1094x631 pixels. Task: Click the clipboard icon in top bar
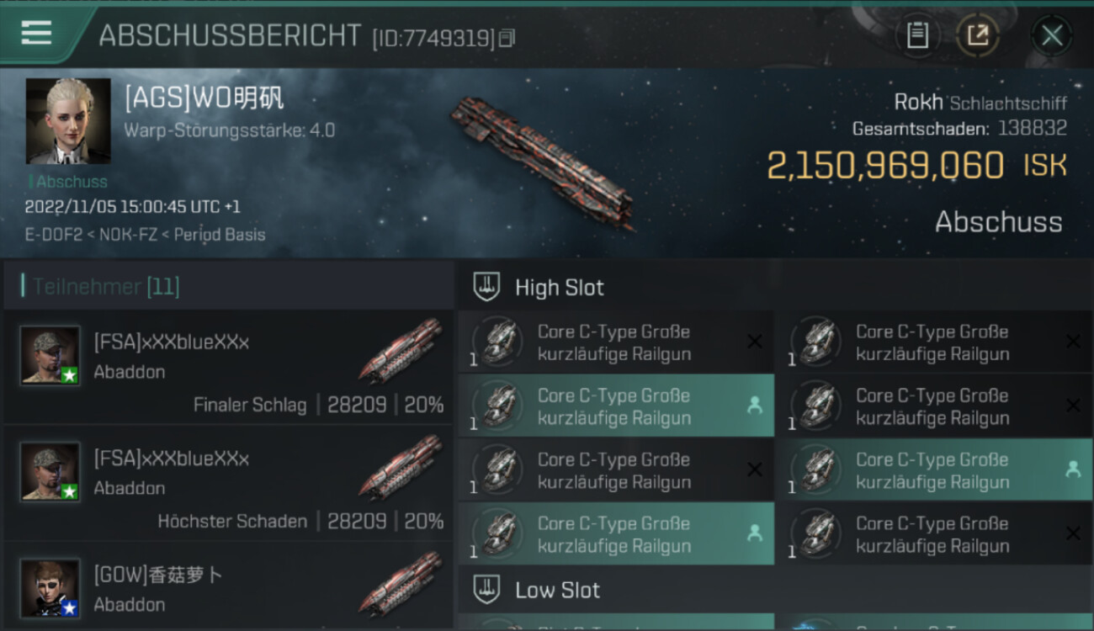917,35
